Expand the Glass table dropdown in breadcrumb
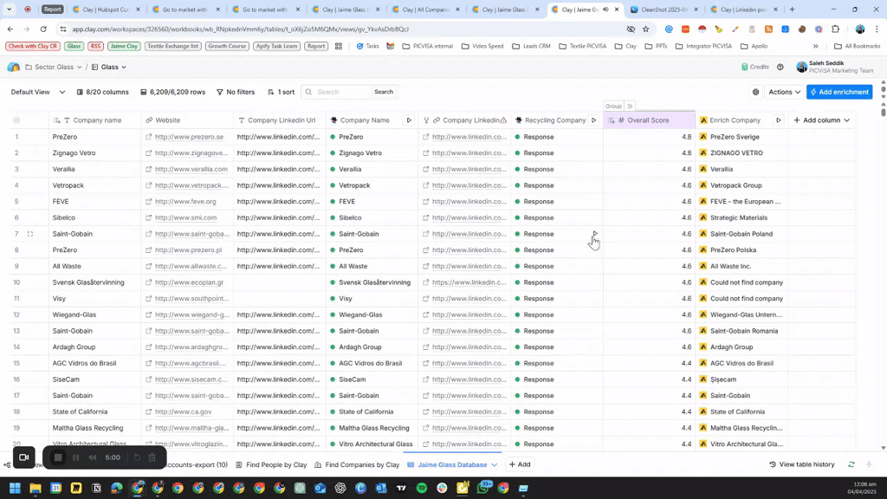887x499 pixels. [123, 67]
